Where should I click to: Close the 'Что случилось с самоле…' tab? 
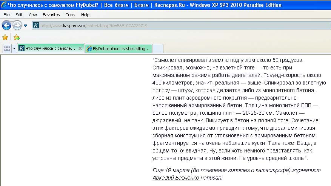click(x=80, y=48)
